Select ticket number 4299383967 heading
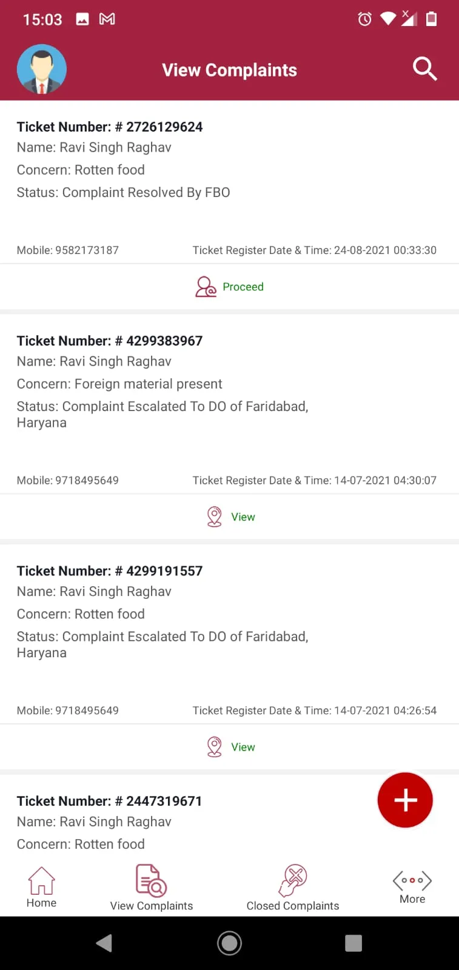Viewport: 459px width, 970px height. [110, 341]
